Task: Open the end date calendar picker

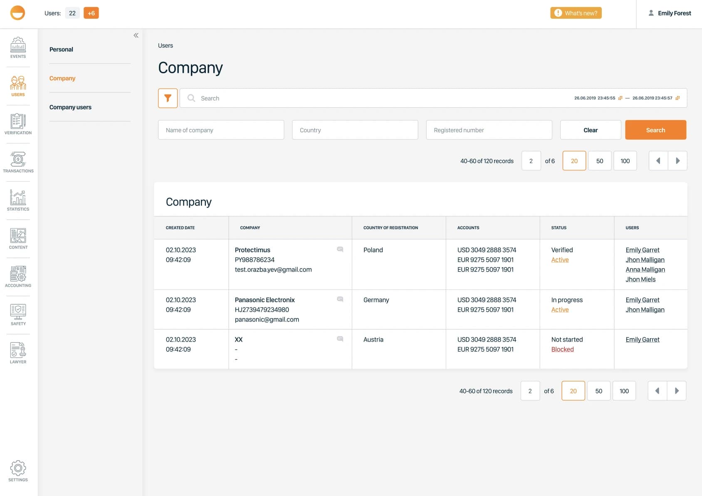Action: point(677,98)
